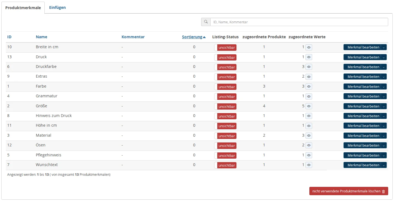Click the Material name cell

point(44,135)
